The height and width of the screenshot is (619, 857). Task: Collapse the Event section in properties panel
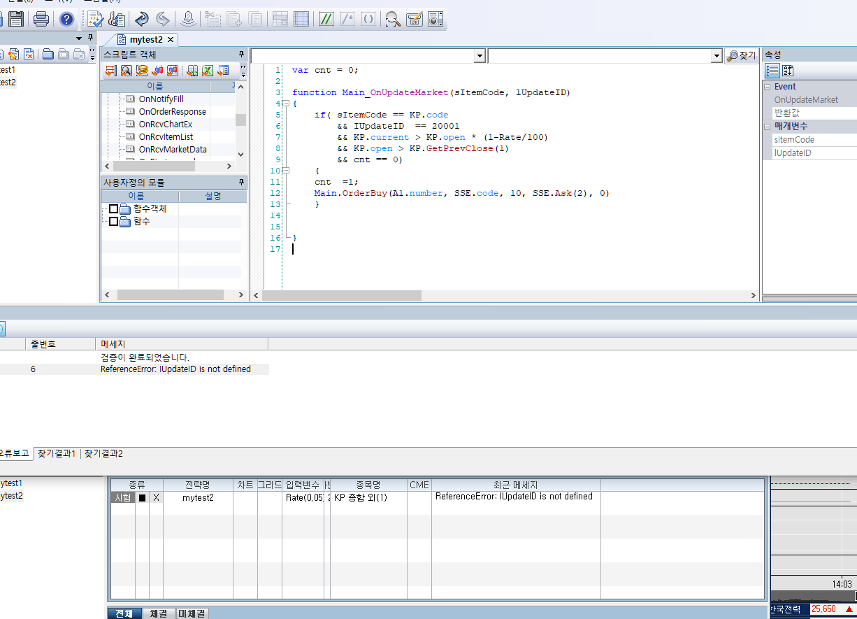(768, 87)
